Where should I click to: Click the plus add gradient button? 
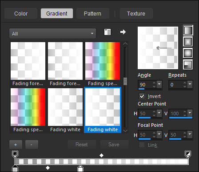click(16, 145)
